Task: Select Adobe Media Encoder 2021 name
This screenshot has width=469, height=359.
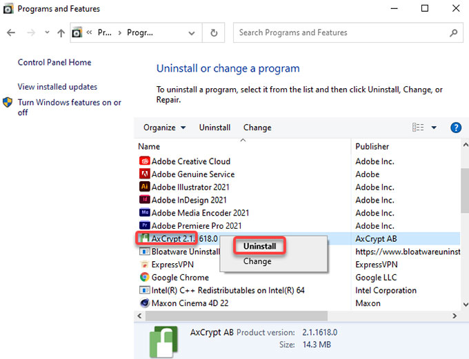Action: click(200, 212)
